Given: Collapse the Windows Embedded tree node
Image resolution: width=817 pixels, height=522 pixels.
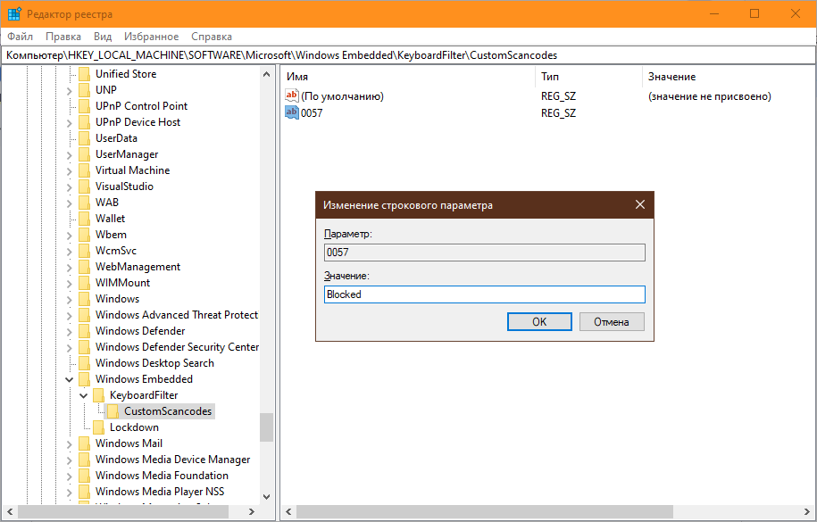Looking at the screenshot, I should click(x=70, y=379).
